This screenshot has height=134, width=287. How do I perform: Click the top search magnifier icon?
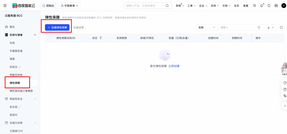pos(167,6)
